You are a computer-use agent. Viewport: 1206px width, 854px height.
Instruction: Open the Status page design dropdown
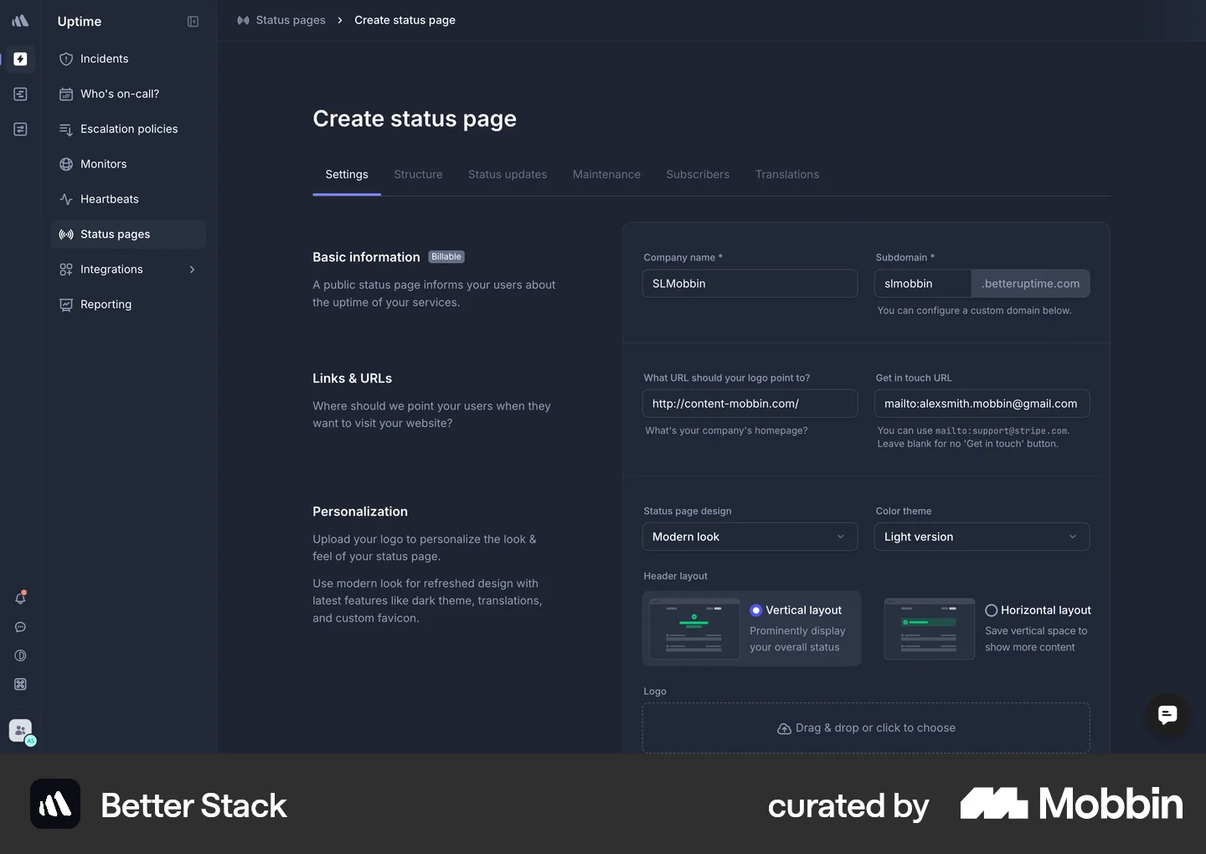(750, 537)
